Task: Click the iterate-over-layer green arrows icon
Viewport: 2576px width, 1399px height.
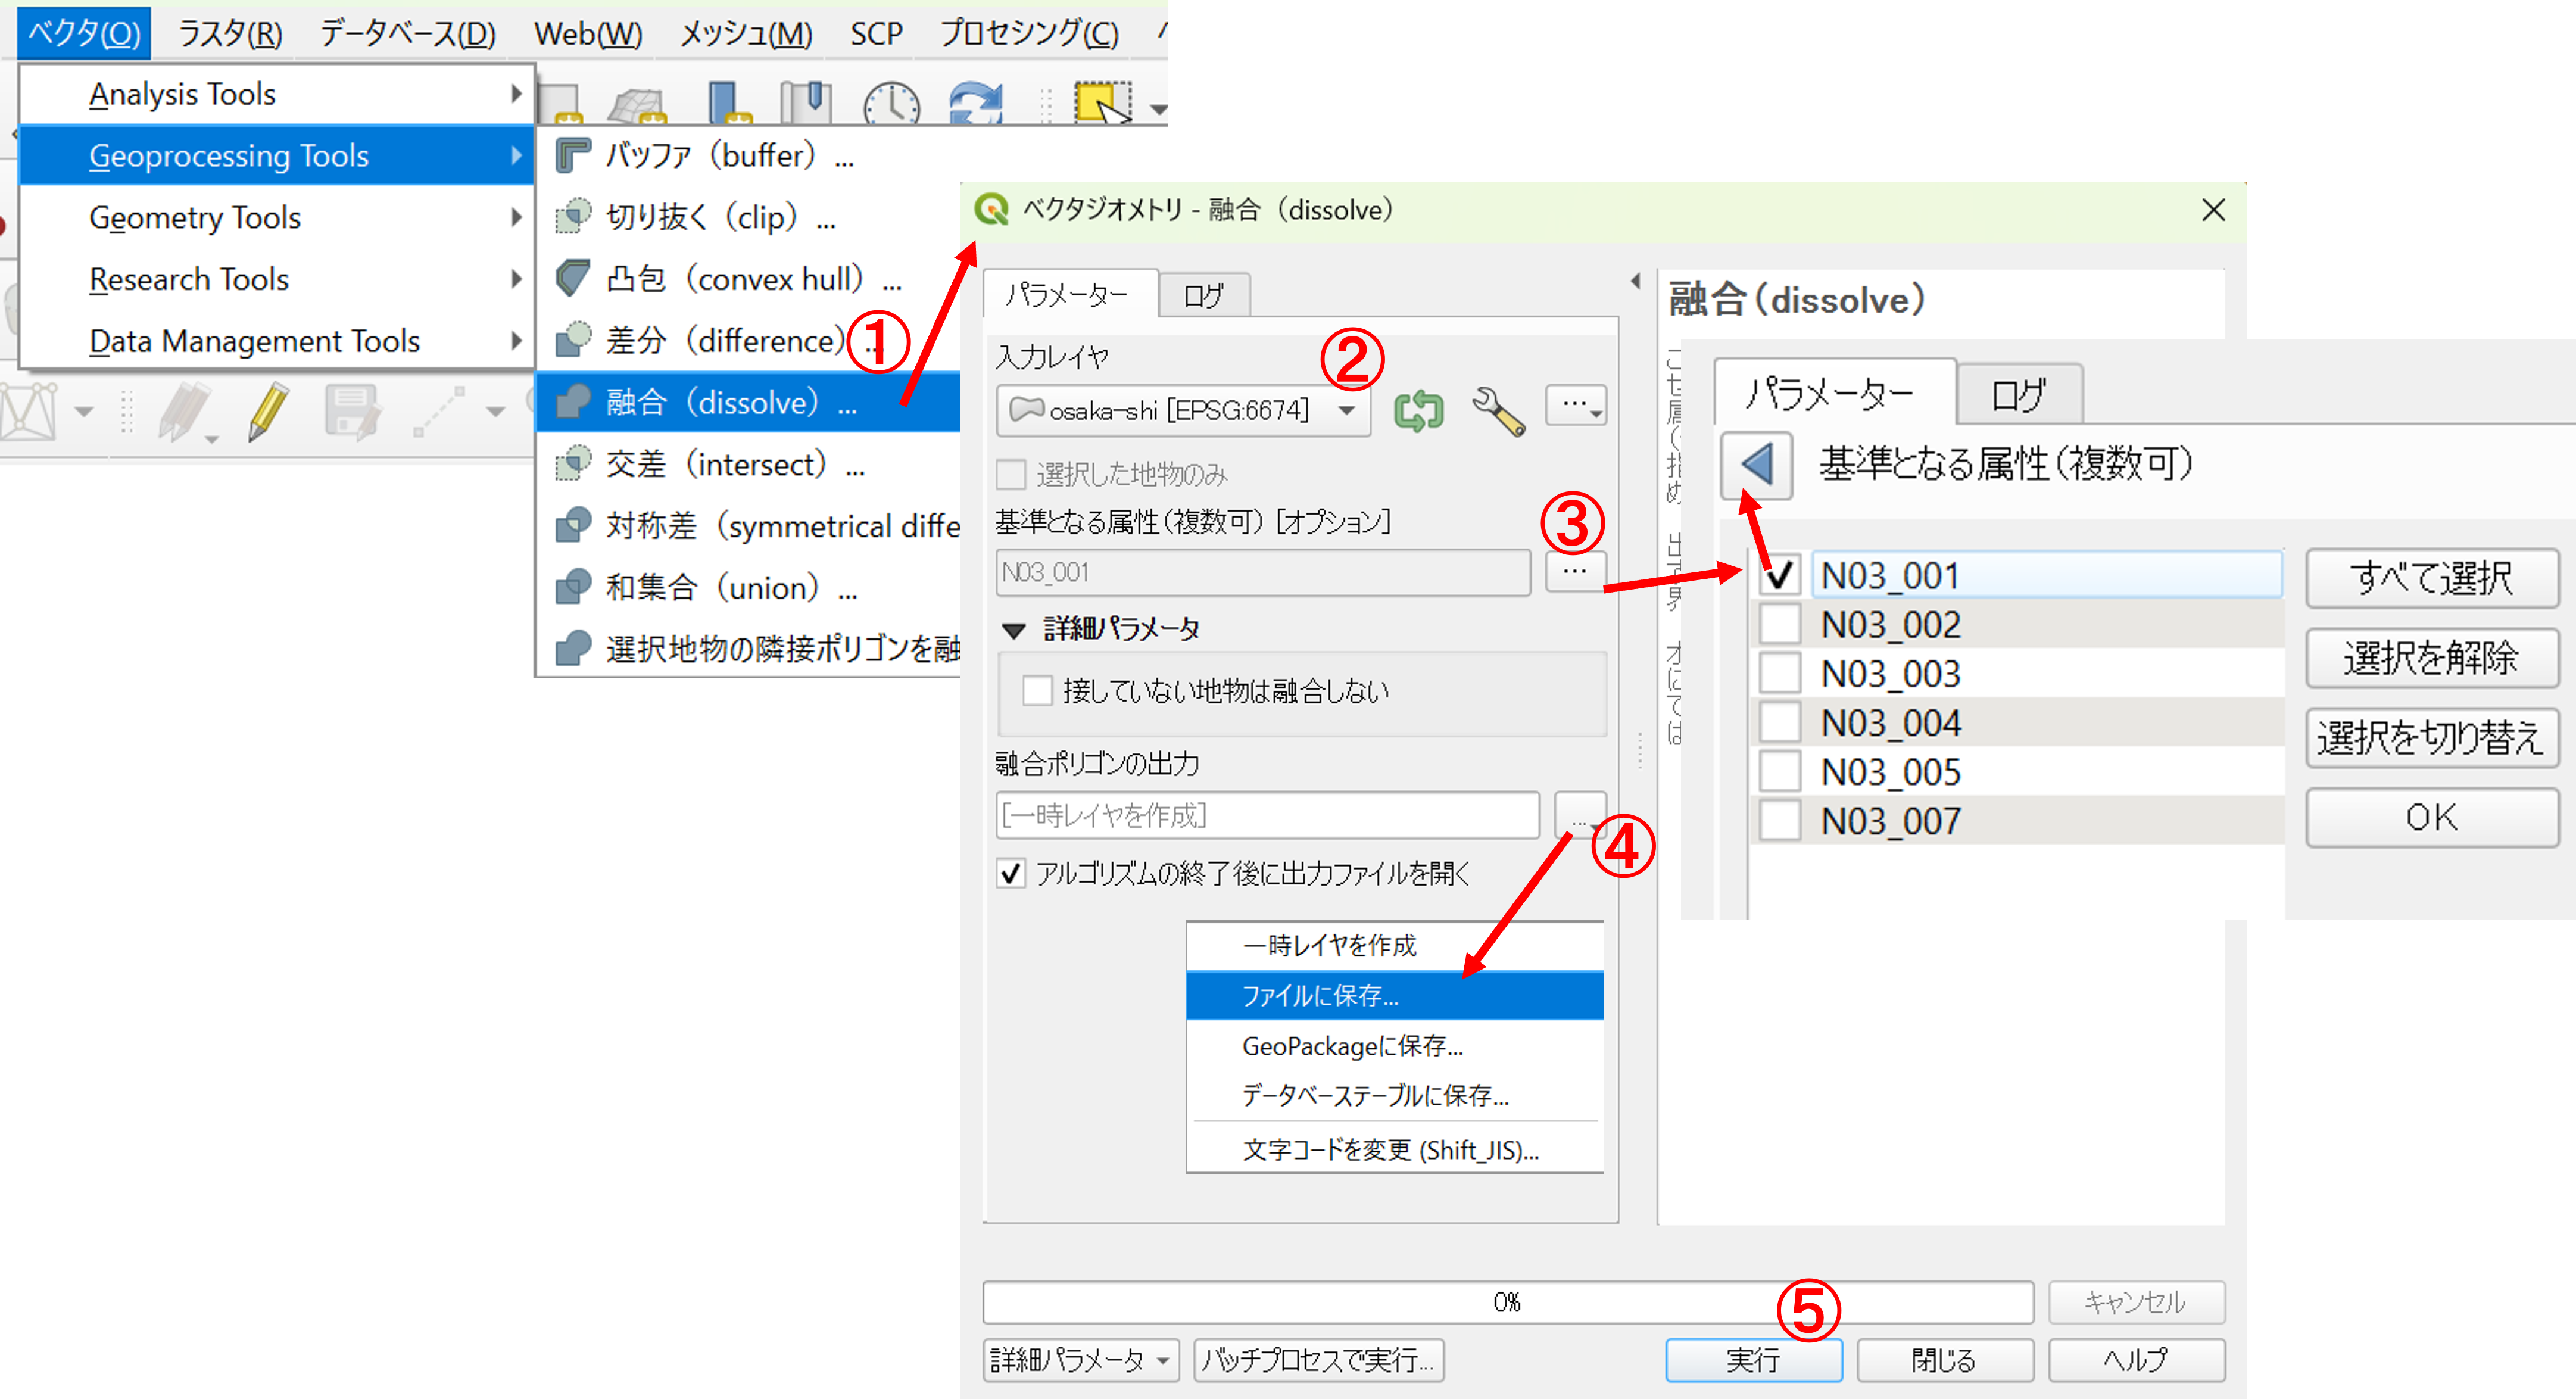Action: coord(1418,410)
